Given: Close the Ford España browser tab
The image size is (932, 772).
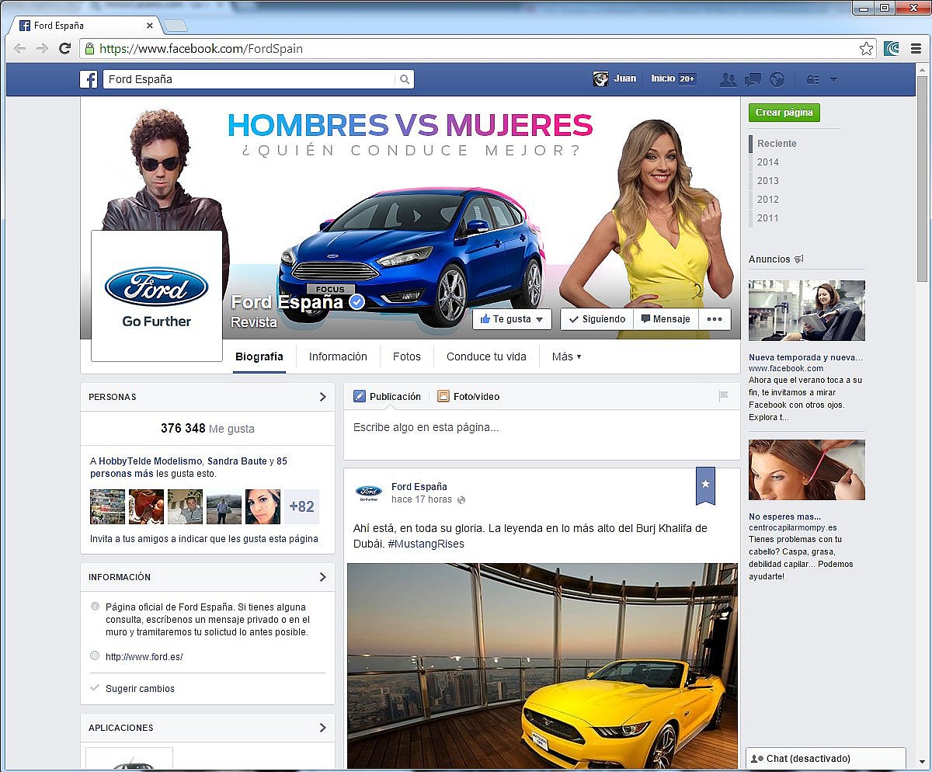Looking at the screenshot, I should (x=149, y=26).
